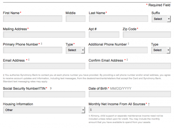Click the Additional Phone Number field

coord(118,50)
